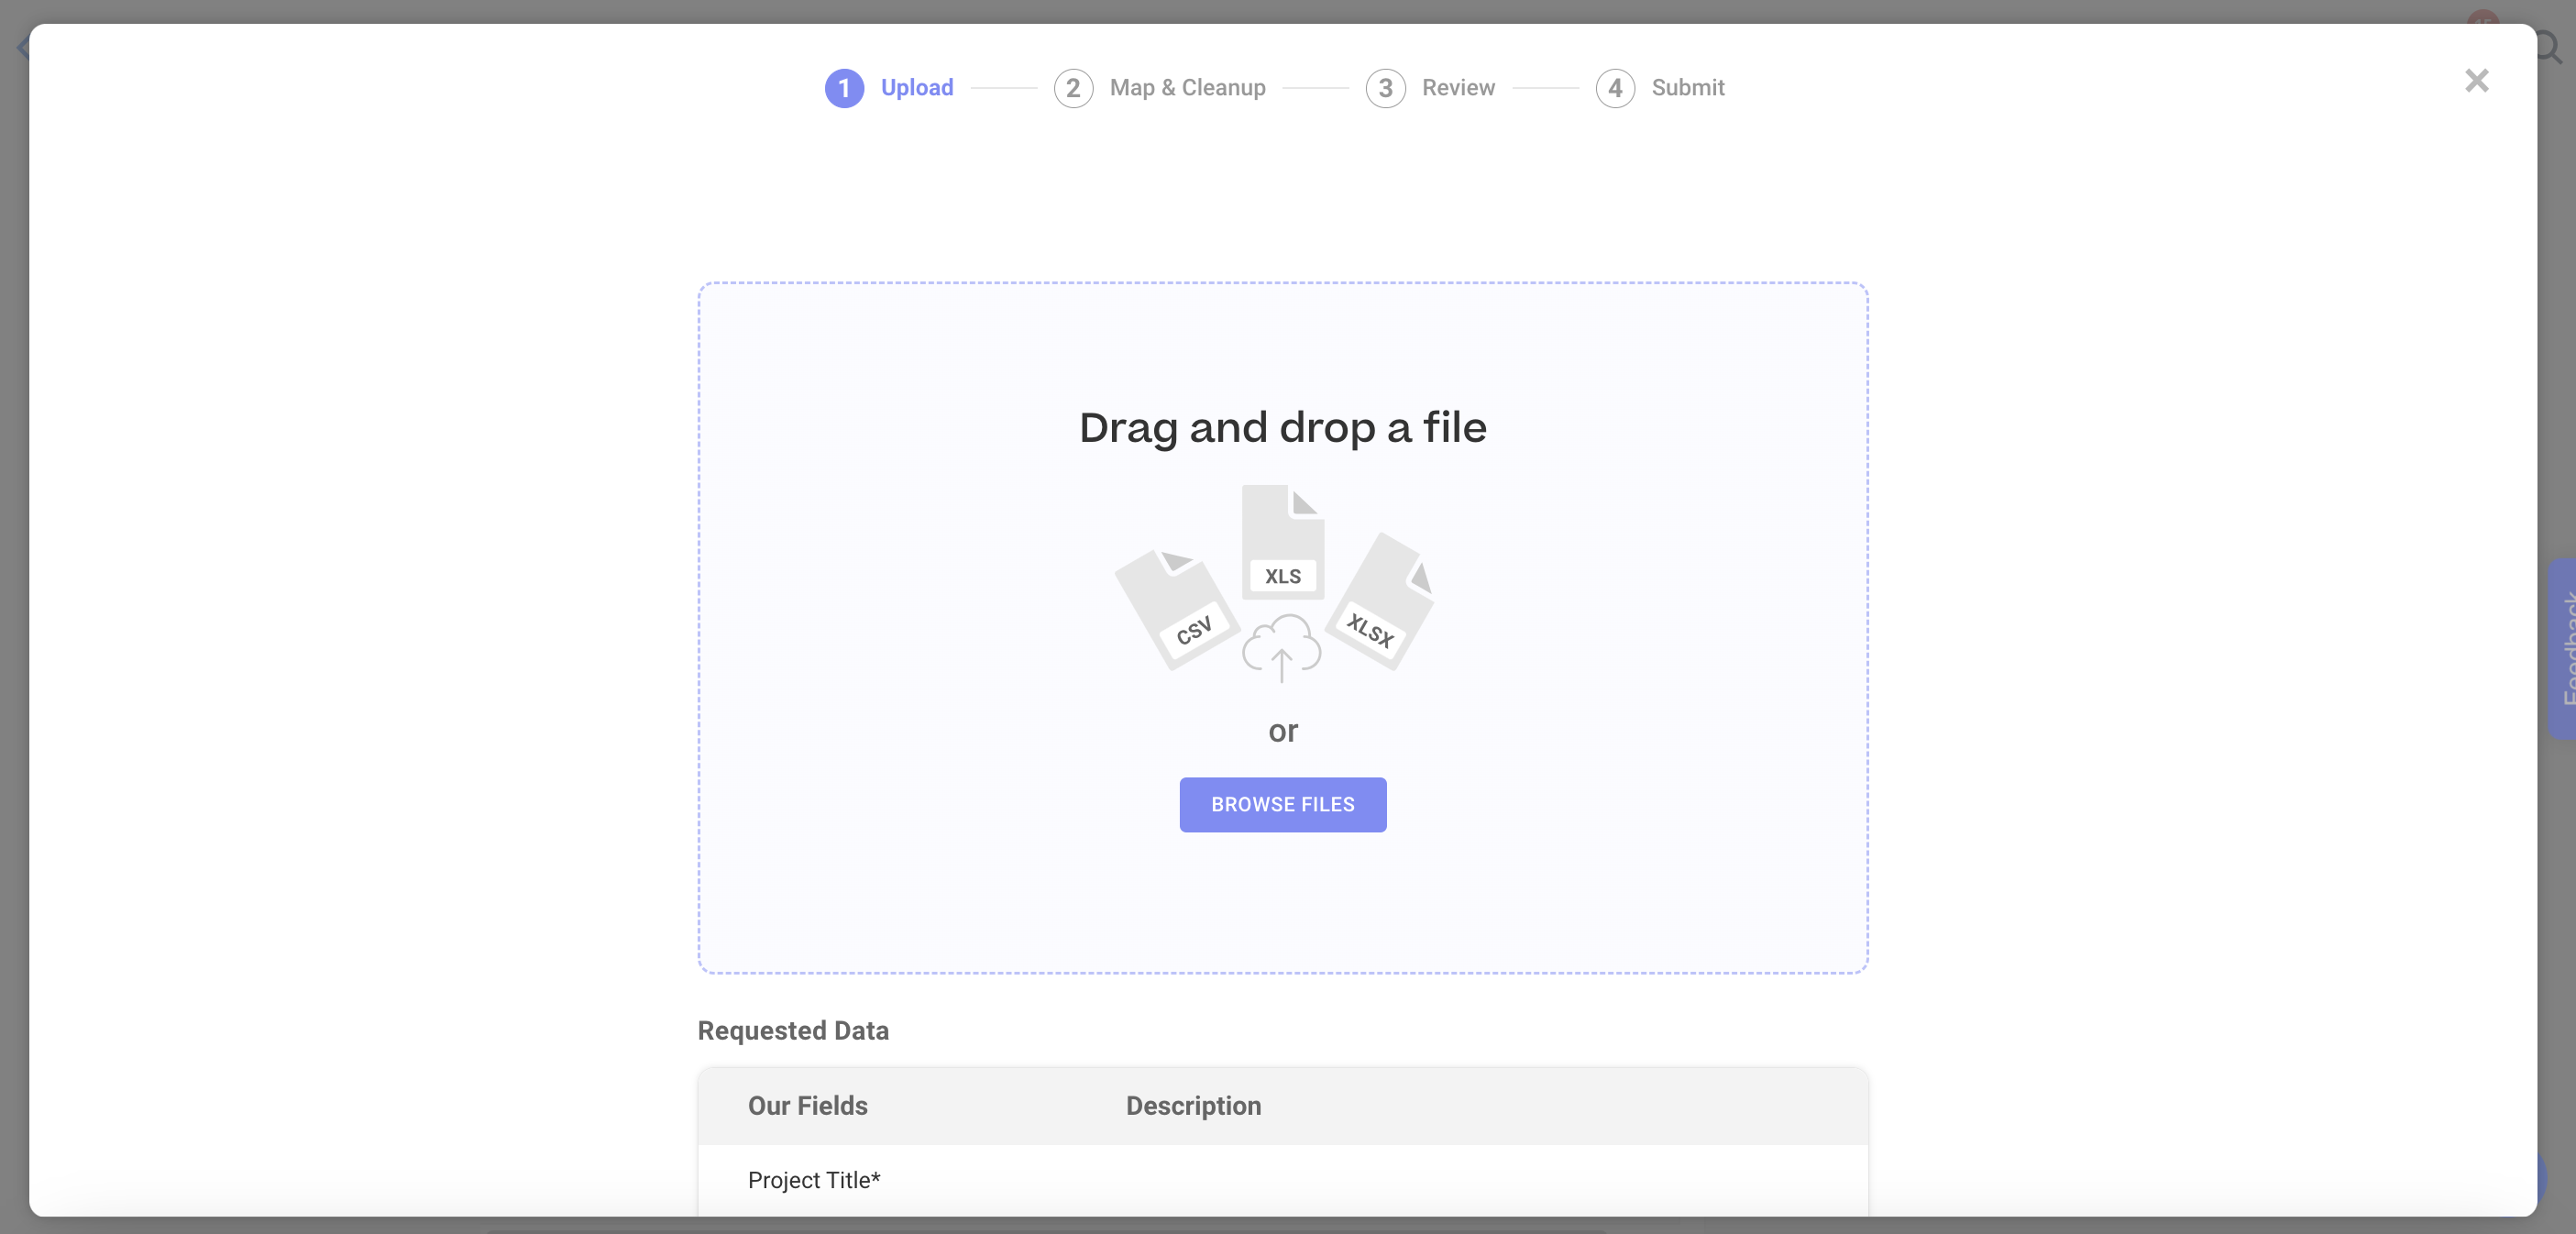Click the step 1 circle icon

tap(844, 88)
